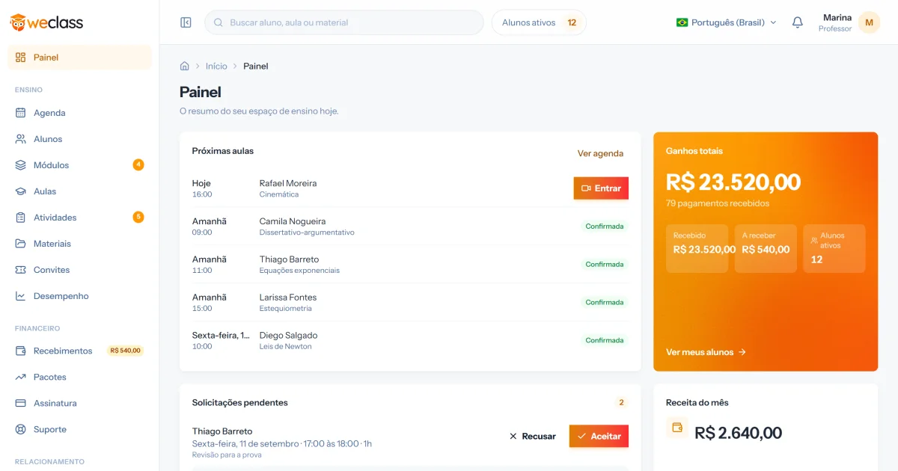Open notifications via the bell icon

click(x=798, y=22)
